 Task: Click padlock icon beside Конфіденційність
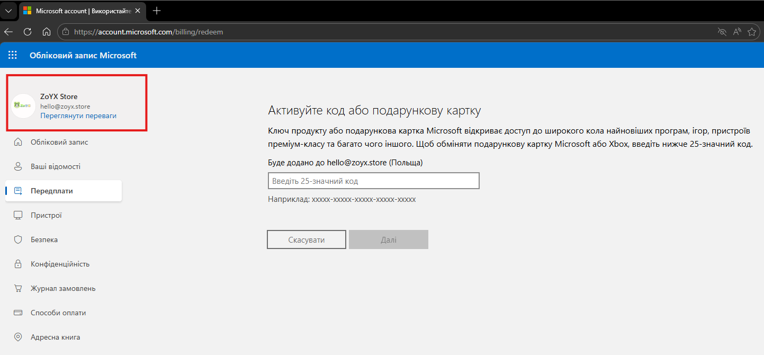[18, 264]
